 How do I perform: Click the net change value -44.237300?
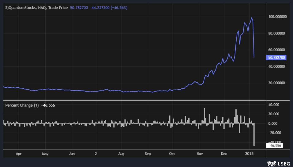(x=100, y=8)
